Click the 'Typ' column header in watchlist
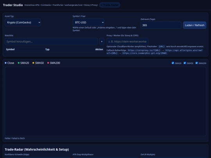Viewport: 211px width, 158px height. [47, 49]
